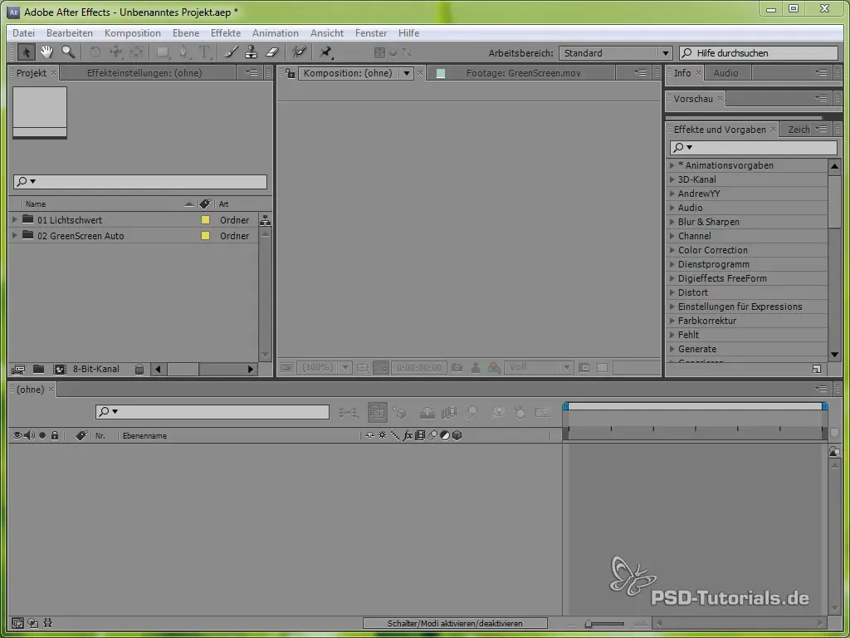Open the Arbeitsbereich Standard dropdown
The width and height of the screenshot is (850, 638).
pos(615,53)
